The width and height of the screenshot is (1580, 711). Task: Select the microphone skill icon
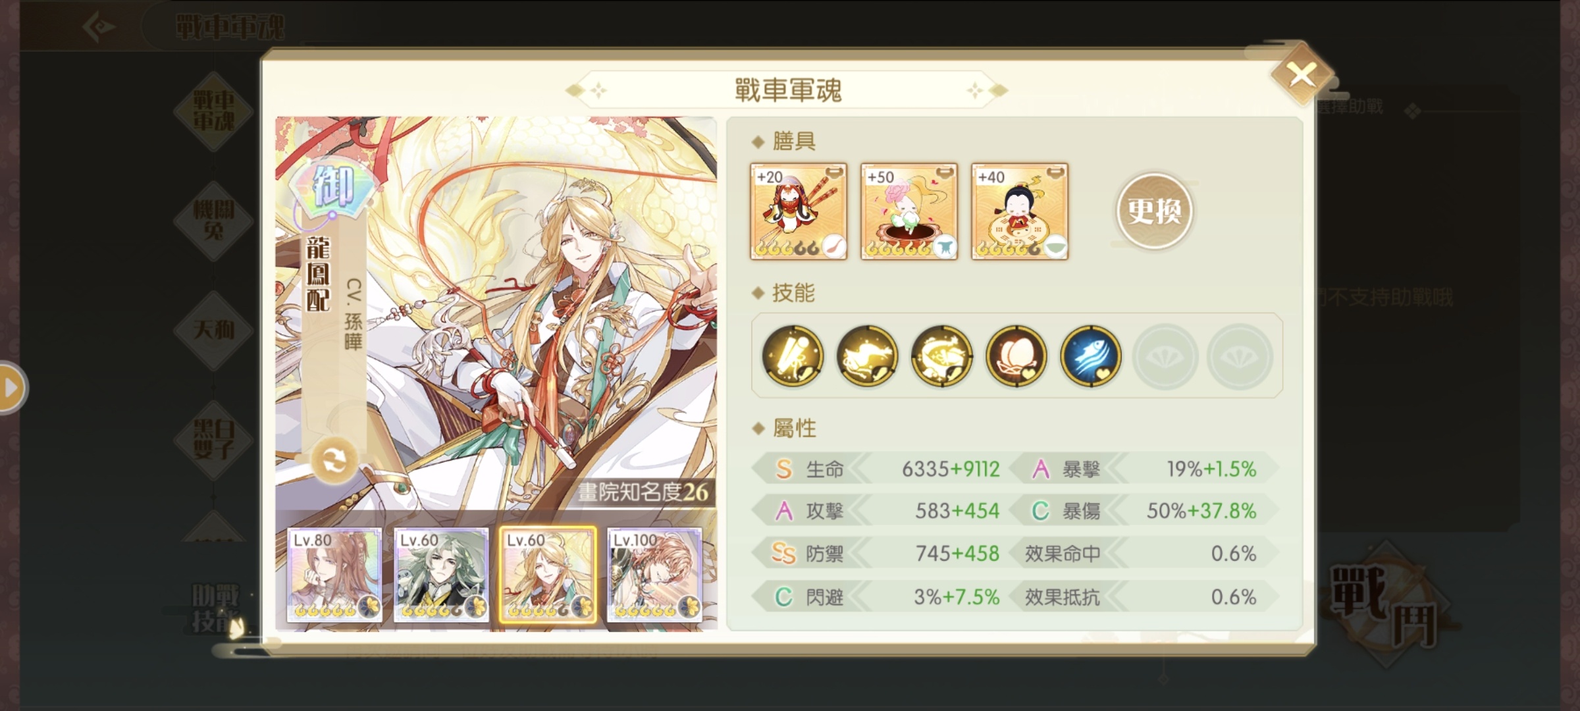[x=793, y=356]
